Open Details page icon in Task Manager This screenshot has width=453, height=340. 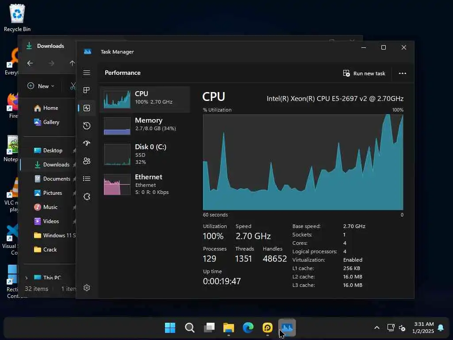coord(87,179)
